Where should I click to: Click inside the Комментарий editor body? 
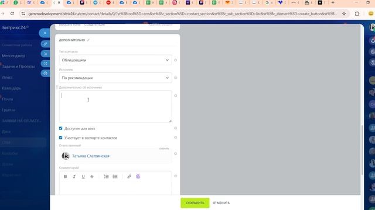(115, 188)
